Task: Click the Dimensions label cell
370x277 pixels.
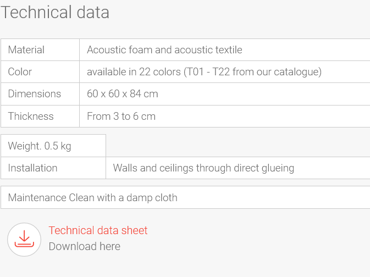Action: [40, 94]
